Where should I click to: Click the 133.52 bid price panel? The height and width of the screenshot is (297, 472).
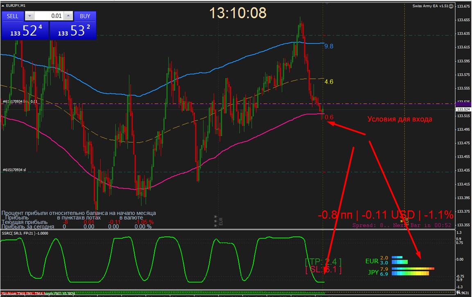pyautogui.click(x=25, y=30)
